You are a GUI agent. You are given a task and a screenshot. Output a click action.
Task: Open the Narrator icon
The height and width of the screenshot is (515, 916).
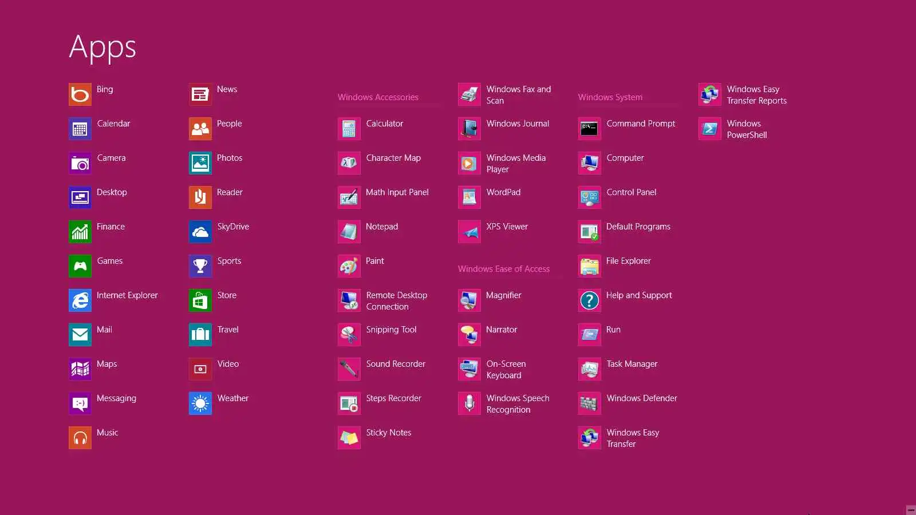469,335
